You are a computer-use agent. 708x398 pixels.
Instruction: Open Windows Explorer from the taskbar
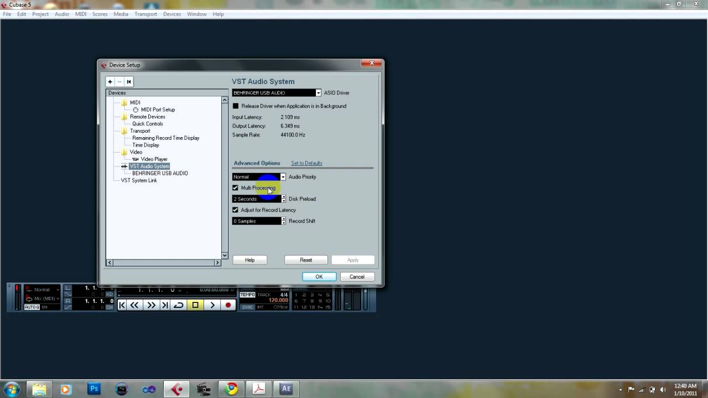(39, 389)
